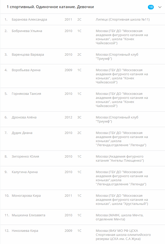Click the name Дронова Алёна
The height and width of the screenshot is (244, 165).
(x=24, y=117)
